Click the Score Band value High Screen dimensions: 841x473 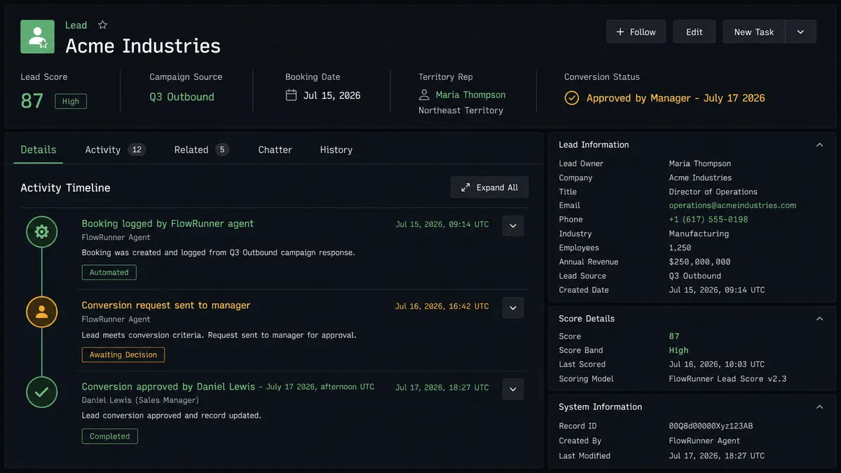[678, 350]
